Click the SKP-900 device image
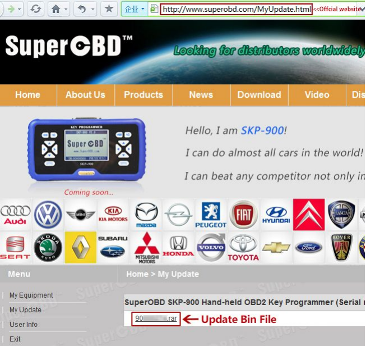Image resolution: width=366 pixels, height=346 pixels. click(87, 150)
